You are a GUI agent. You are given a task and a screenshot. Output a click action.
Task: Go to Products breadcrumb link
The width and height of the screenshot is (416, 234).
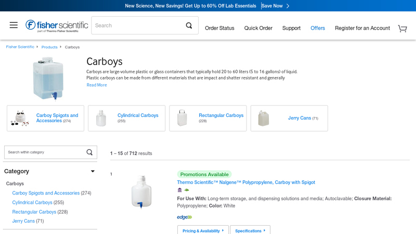pyautogui.click(x=49, y=47)
